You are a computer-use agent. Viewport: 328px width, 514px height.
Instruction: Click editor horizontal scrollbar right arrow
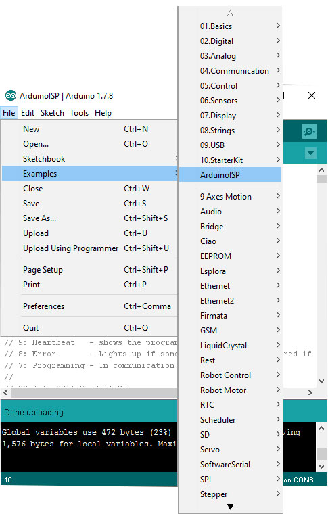(x=310, y=392)
